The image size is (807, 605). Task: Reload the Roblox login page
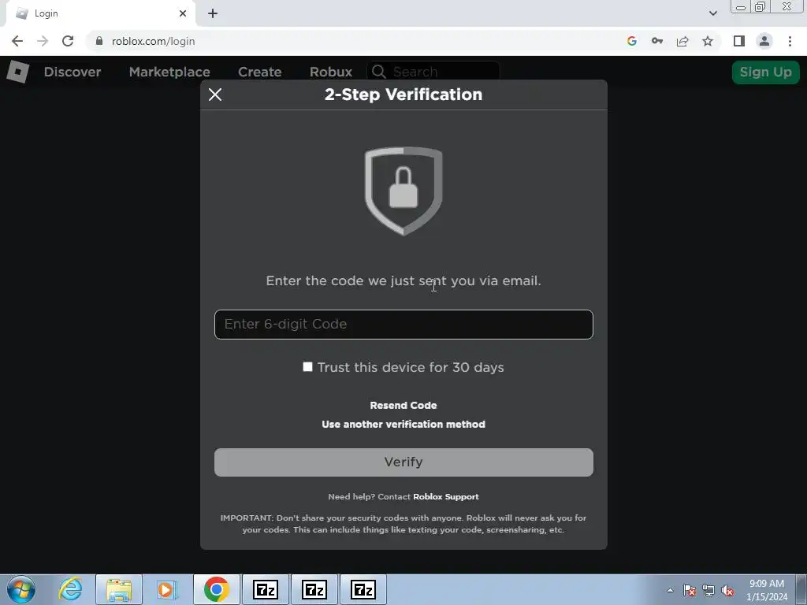(x=68, y=41)
